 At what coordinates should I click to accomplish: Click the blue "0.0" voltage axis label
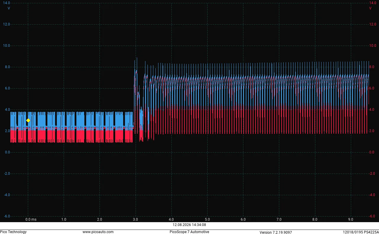pyautogui.click(x=7, y=152)
